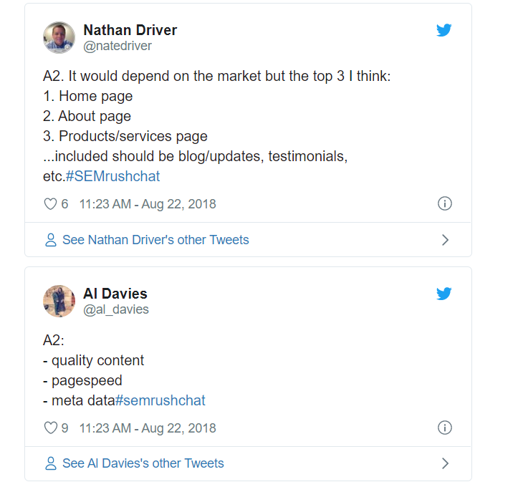This screenshot has width=518, height=487.
Task: Open the See Nathan Driver's other Tweets link
Action: tap(155, 240)
